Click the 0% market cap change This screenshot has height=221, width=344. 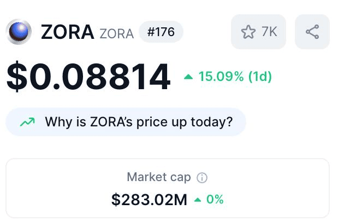tap(215, 199)
